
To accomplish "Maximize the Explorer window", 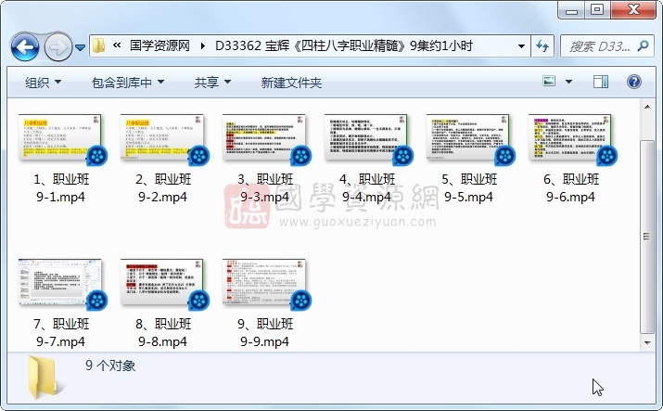I will (x=597, y=10).
